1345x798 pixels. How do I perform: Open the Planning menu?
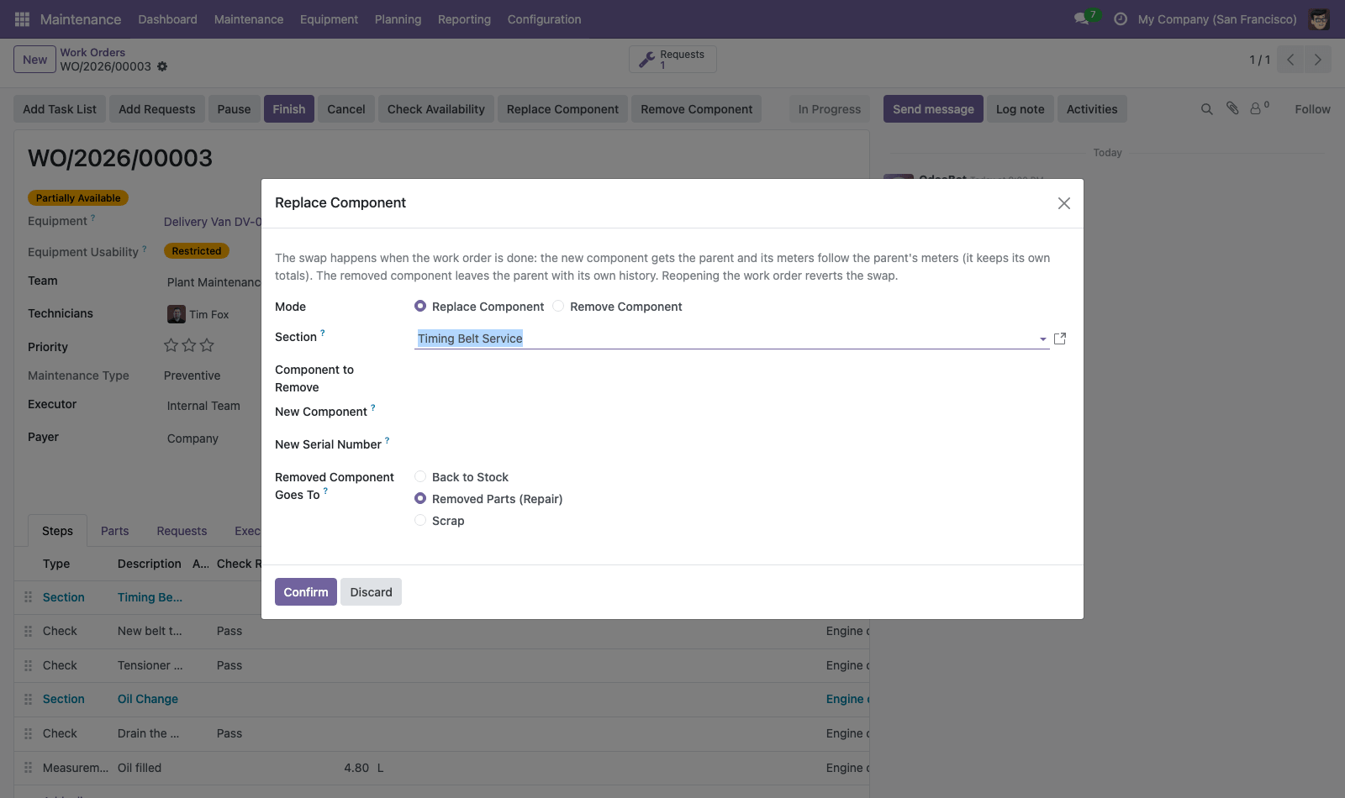398,19
